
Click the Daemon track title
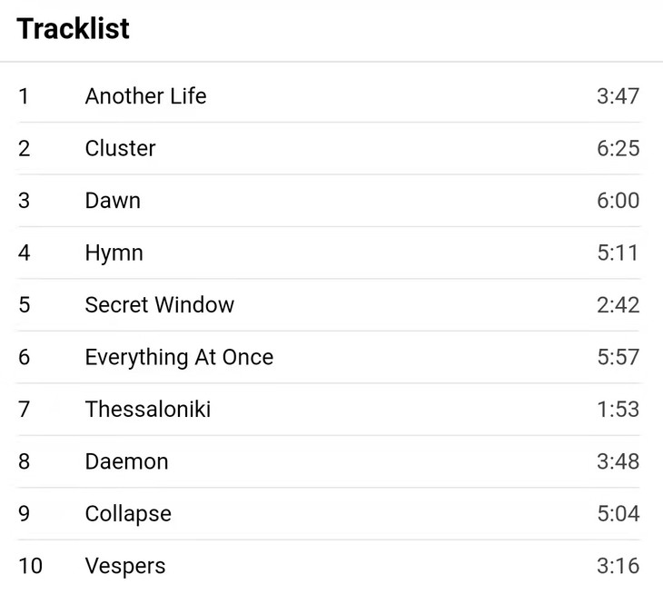click(126, 461)
